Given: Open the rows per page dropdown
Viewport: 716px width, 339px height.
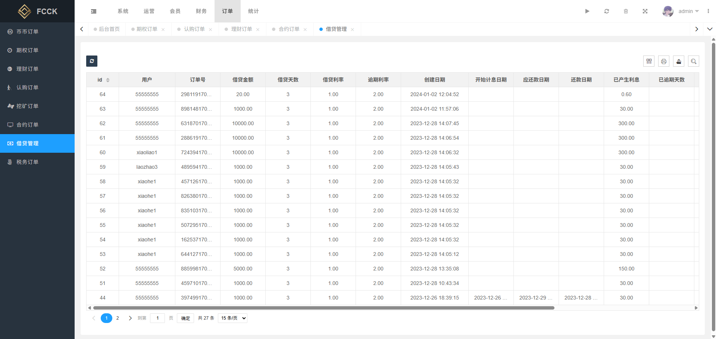Looking at the screenshot, I should point(232,318).
